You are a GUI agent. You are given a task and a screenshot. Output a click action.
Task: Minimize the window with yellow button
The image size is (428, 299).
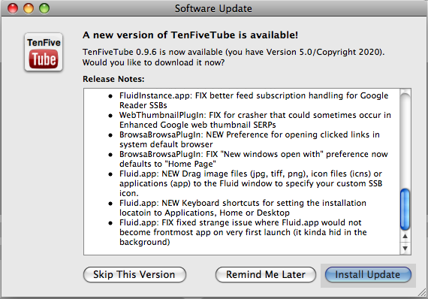pyautogui.click(x=29, y=8)
